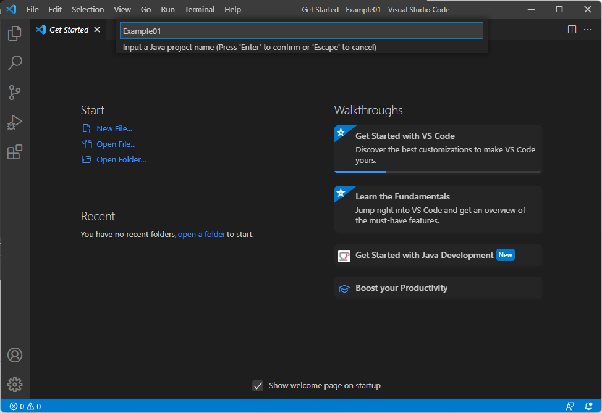Open the View menu
Viewport: 602px width, 413px height.
point(122,10)
